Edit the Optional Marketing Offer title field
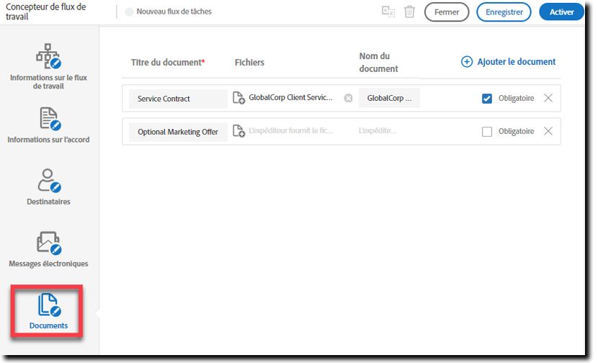 click(x=178, y=132)
